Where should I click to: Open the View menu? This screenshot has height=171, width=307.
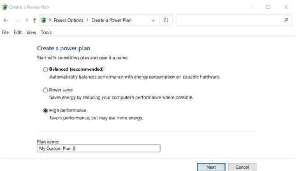click(x=31, y=32)
